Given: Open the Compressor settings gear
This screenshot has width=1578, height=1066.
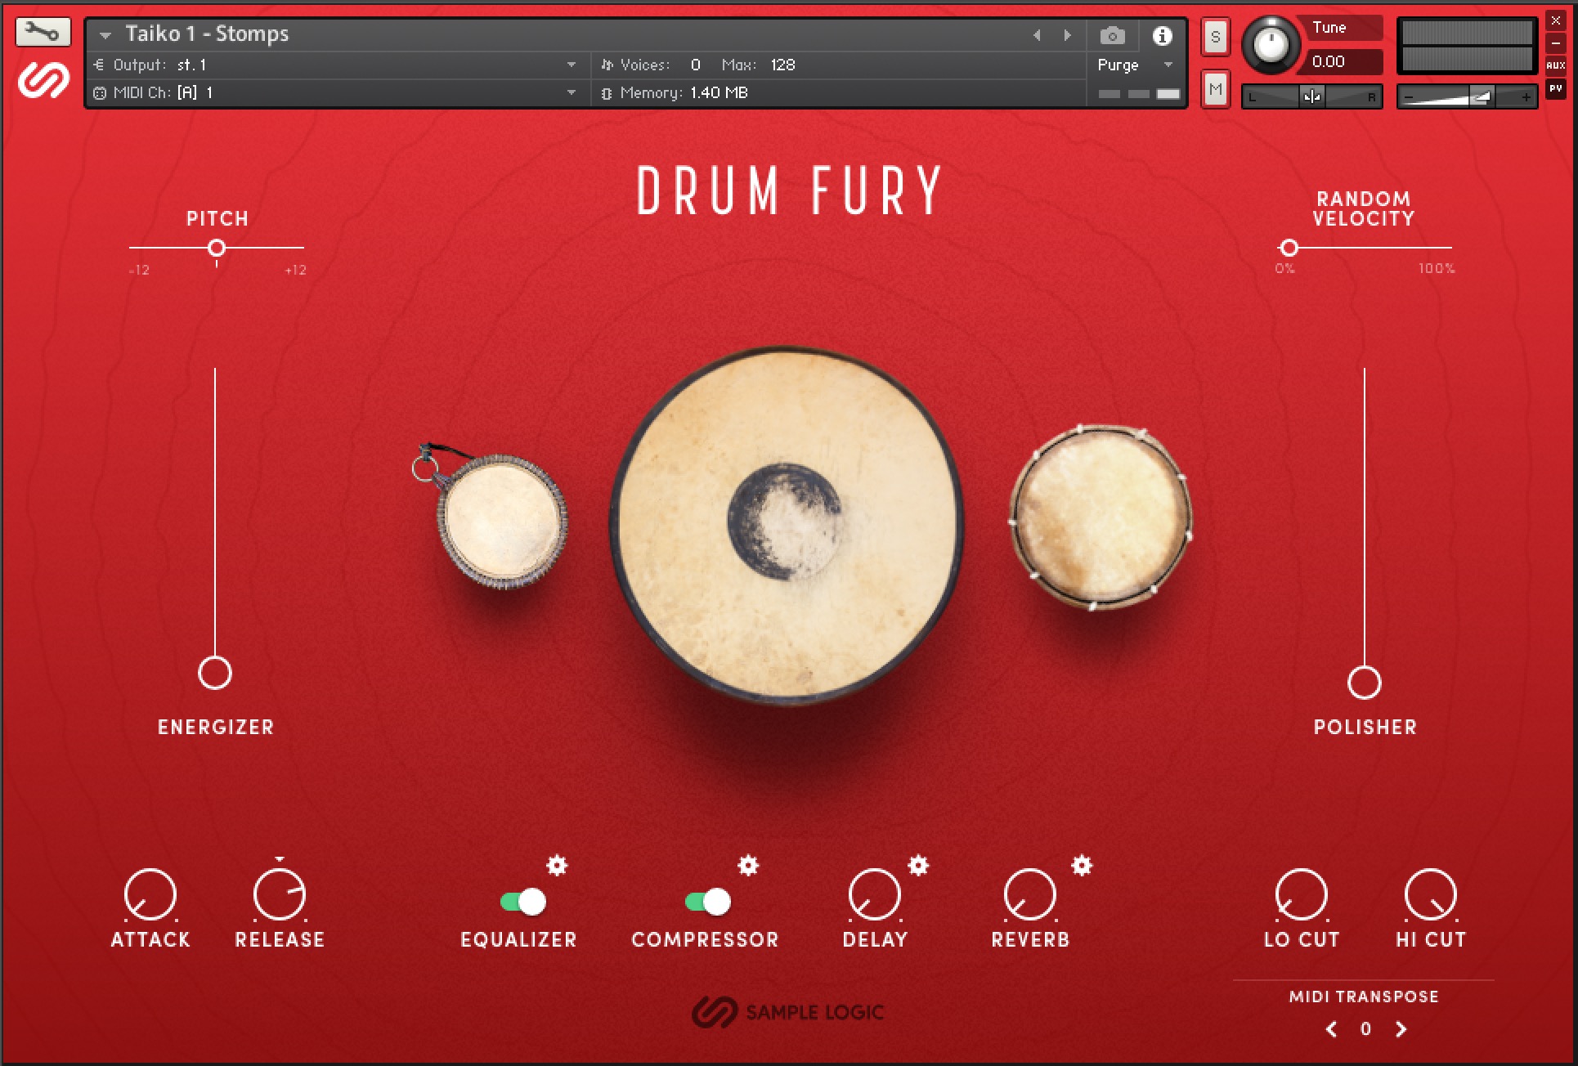Looking at the screenshot, I should tap(748, 865).
